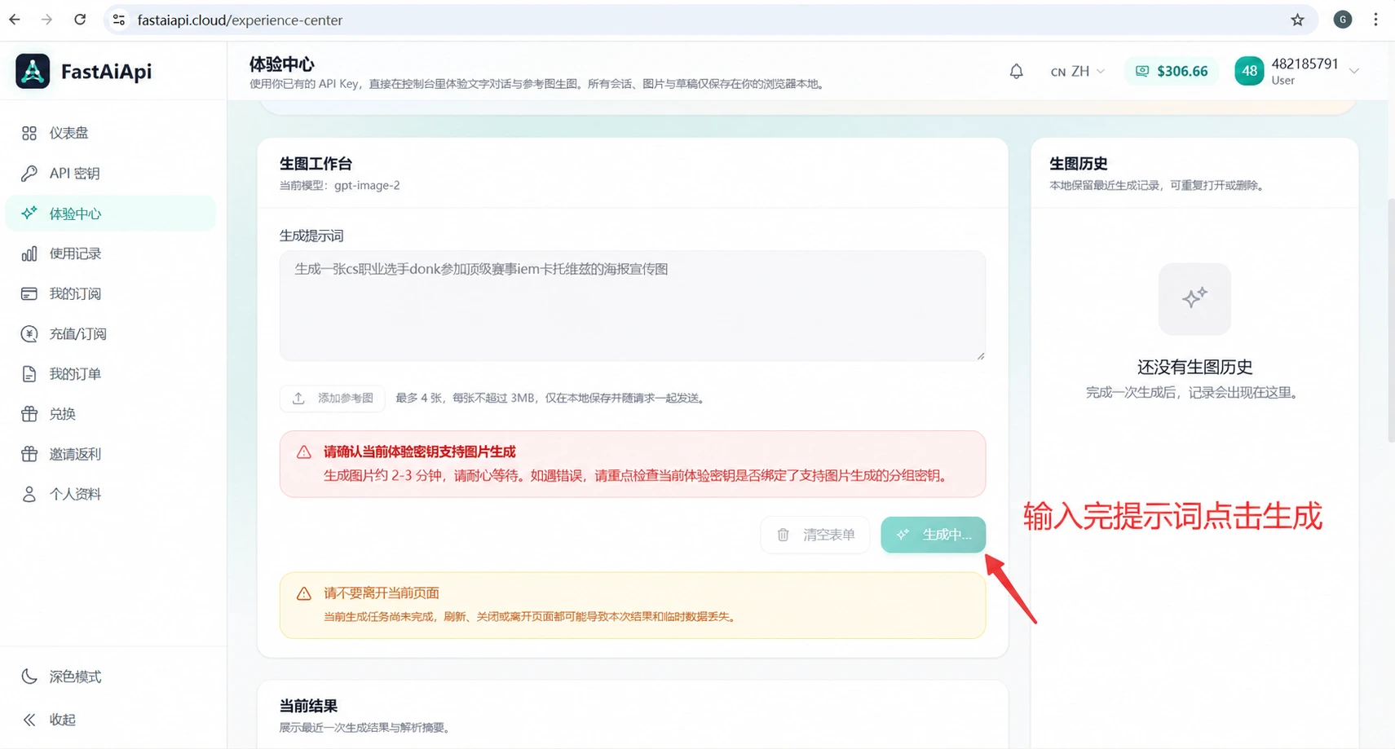Image resolution: width=1395 pixels, height=749 pixels.
Task: Click the yellow warning triangle icon
Action: tap(303, 593)
